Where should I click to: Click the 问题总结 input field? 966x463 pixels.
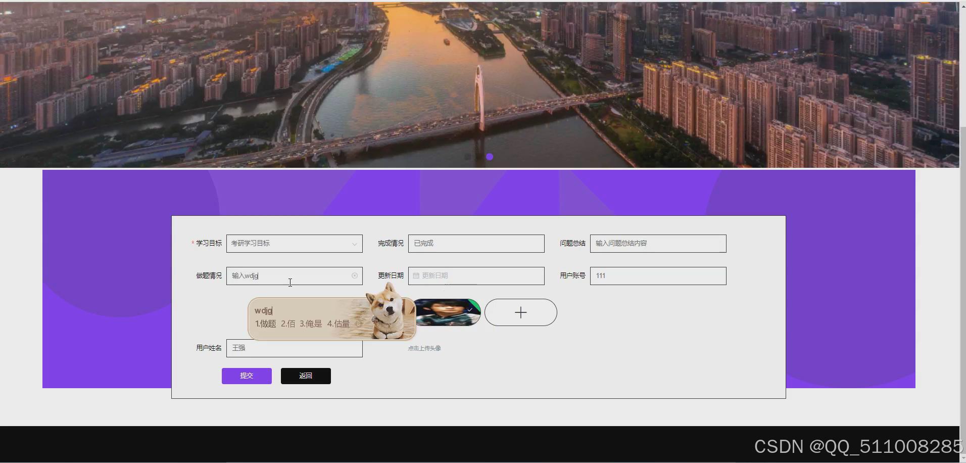pyautogui.click(x=658, y=244)
